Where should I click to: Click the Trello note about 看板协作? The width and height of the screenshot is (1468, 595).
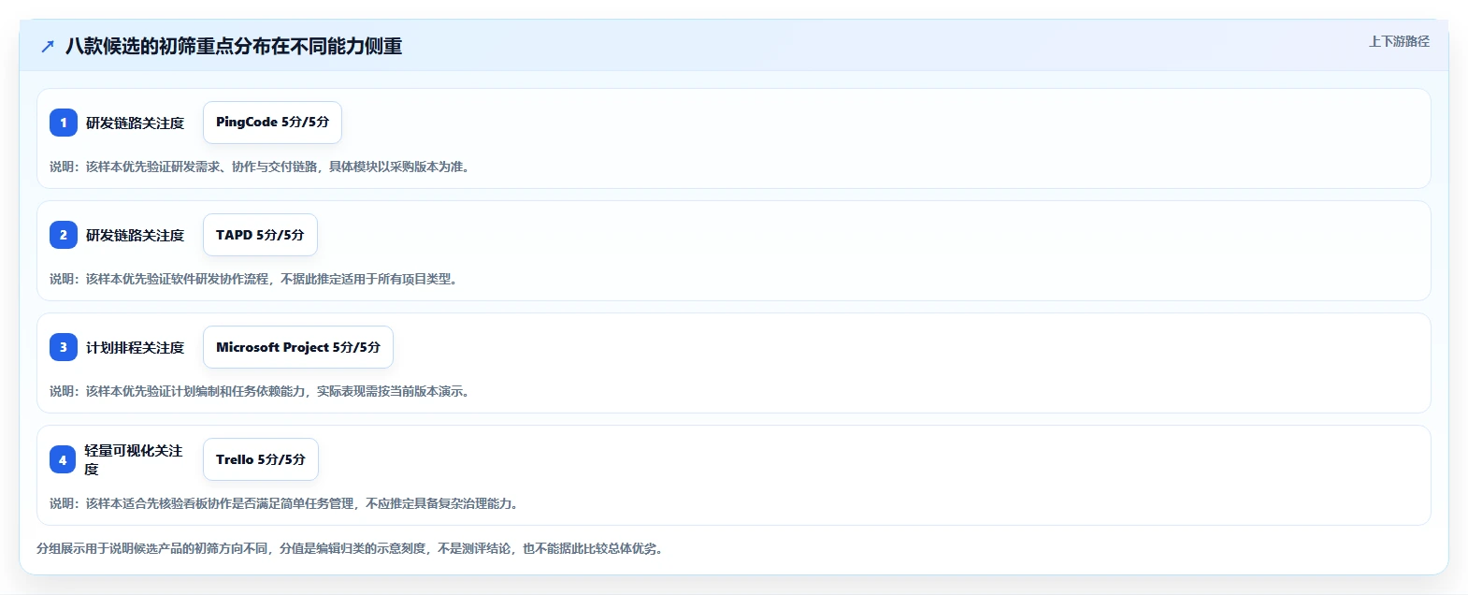point(286,503)
